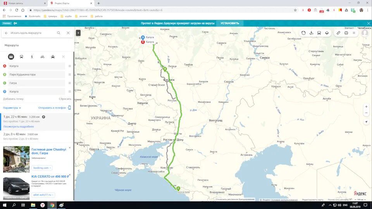The image size is (372, 209).
Task: Select car routing mode icon
Action: tap(11, 57)
